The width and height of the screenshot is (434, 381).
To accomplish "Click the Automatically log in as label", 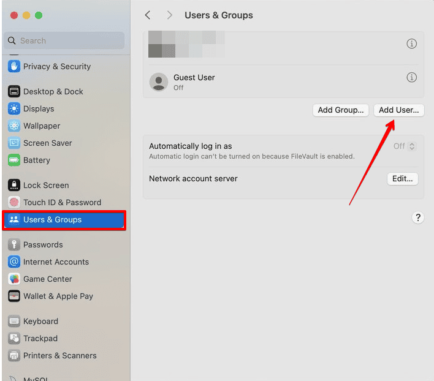I will 191,146.
